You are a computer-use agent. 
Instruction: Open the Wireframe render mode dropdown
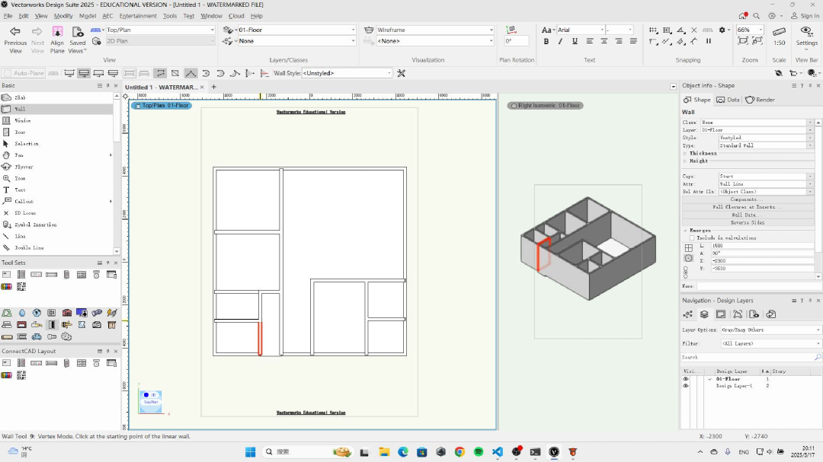tap(434, 30)
